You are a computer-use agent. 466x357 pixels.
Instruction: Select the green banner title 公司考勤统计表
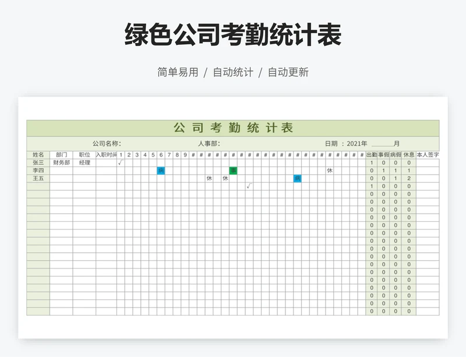point(234,128)
